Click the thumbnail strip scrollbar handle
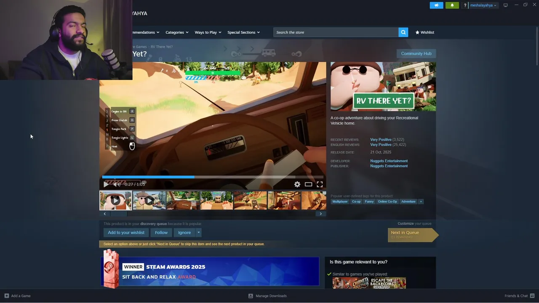539x303 pixels. 118,214
